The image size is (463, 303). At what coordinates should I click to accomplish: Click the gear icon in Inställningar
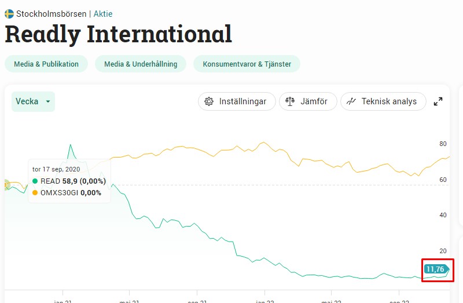click(210, 101)
